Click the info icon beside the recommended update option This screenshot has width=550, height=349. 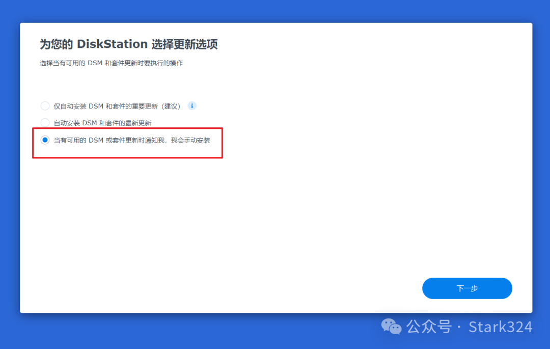(x=191, y=105)
